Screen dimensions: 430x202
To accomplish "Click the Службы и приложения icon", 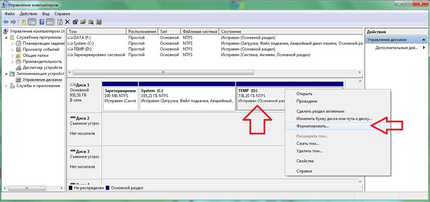I will click(x=12, y=86).
